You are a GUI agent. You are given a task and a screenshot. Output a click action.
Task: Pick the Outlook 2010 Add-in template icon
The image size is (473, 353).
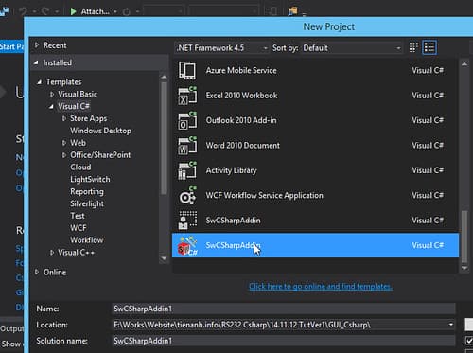point(187,120)
